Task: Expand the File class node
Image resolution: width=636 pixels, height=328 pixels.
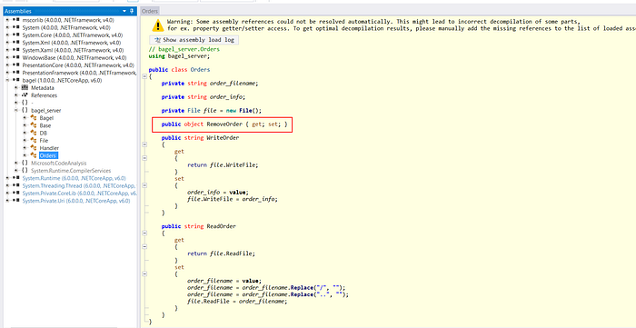Action: pyautogui.click(x=25, y=140)
